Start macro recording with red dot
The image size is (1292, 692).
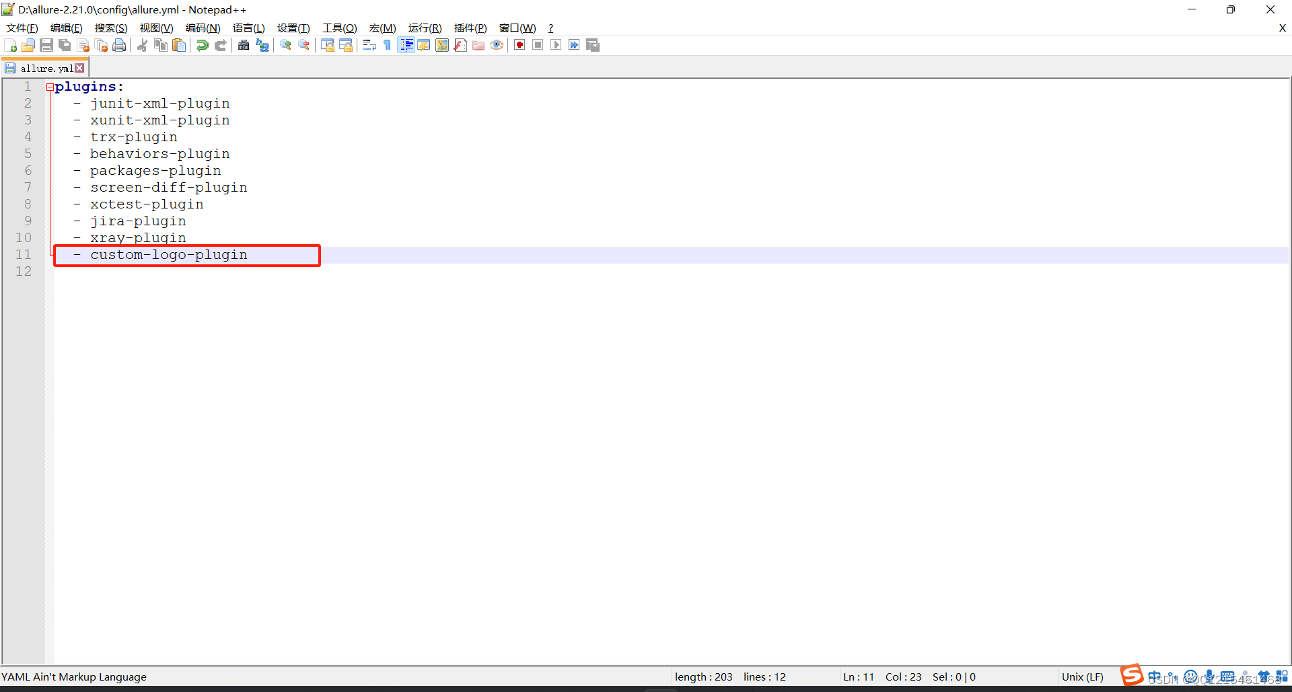[519, 45]
